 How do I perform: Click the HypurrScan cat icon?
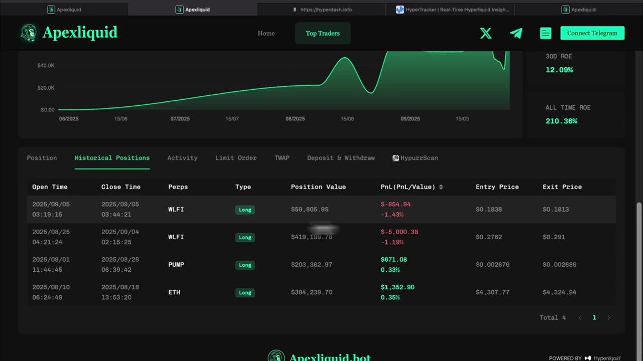click(396, 158)
